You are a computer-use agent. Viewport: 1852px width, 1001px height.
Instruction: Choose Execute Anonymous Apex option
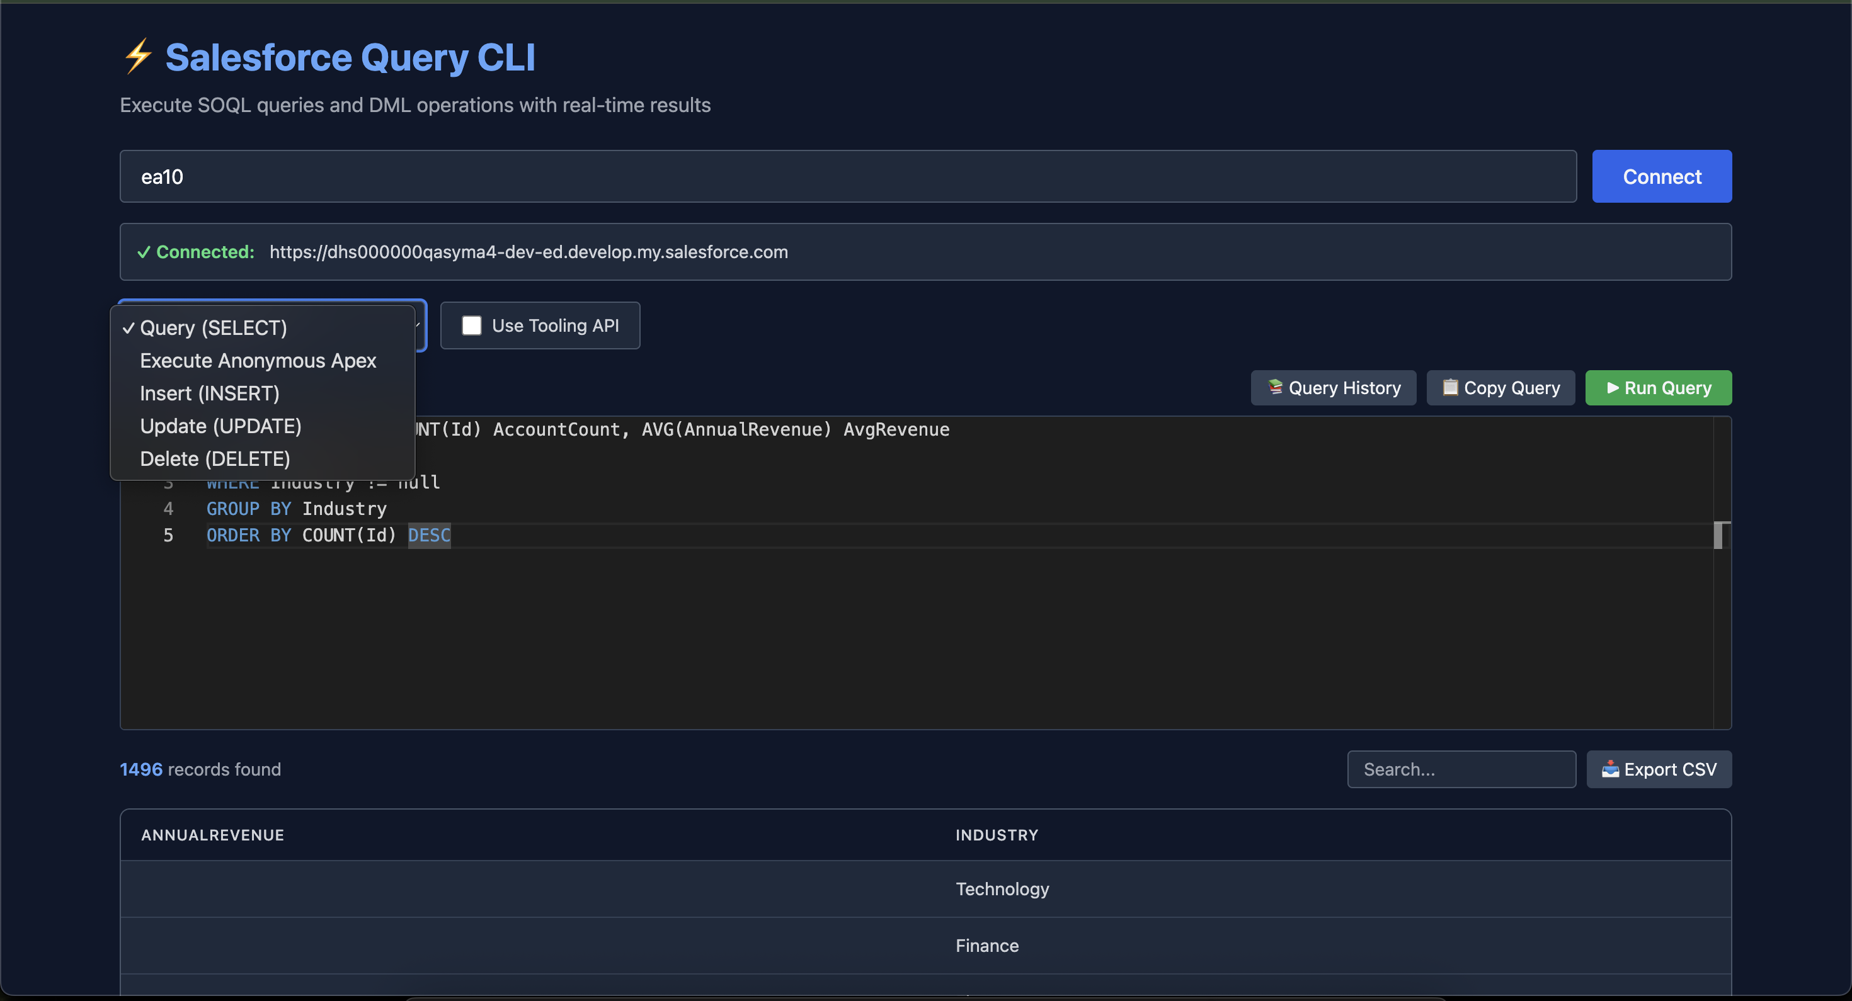pos(258,361)
